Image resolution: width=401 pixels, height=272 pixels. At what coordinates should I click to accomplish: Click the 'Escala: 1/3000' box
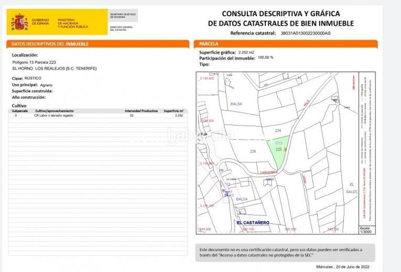pyautogui.click(x=367, y=230)
